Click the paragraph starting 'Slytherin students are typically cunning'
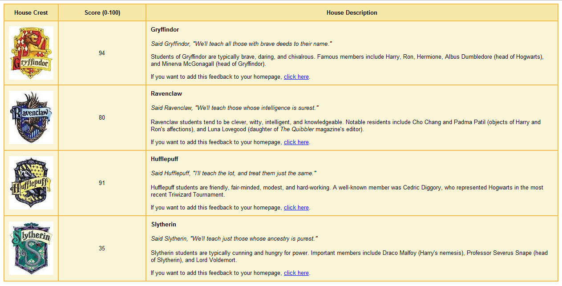Image resolution: width=562 pixels, height=286 pixels. [x=349, y=256]
